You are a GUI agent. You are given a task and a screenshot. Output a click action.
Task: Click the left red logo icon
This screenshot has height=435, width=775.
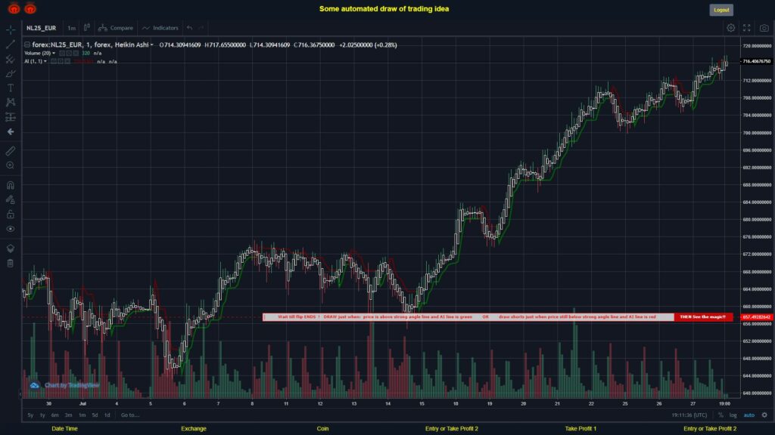pos(14,8)
